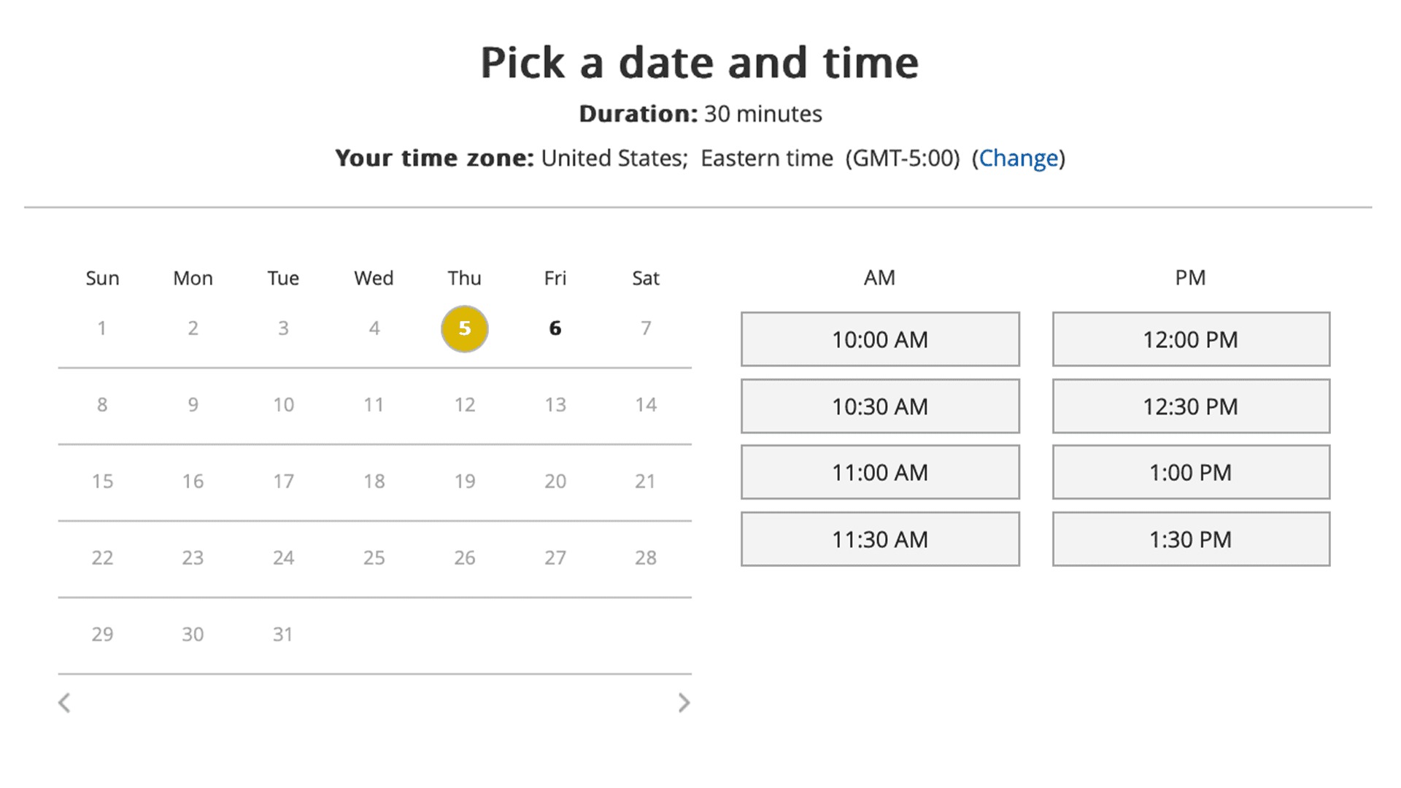Choose the 11:00 AM slot
This screenshot has width=1401, height=788.
click(880, 473)
